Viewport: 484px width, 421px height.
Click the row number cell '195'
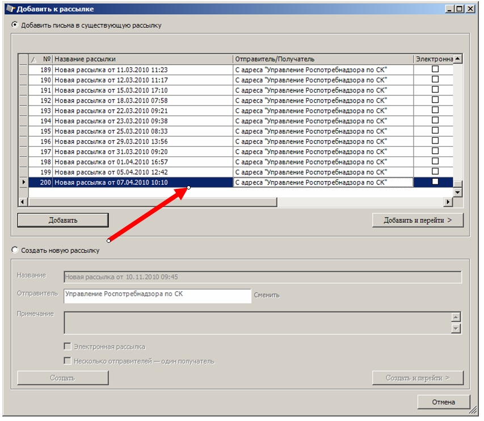pos(41,131)
